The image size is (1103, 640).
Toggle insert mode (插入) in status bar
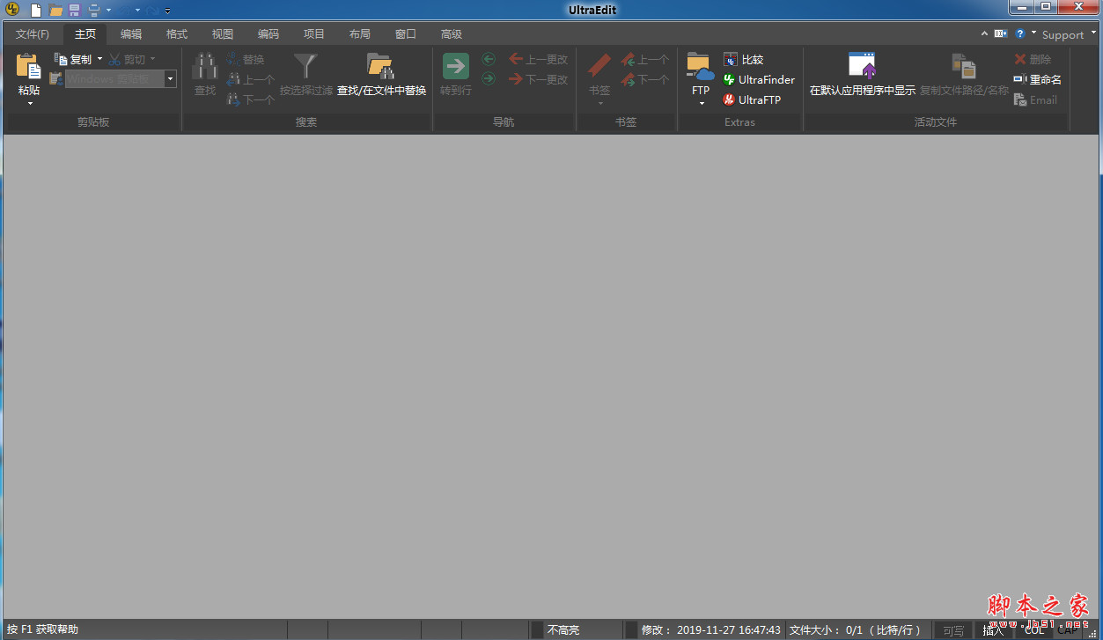pos(993,629)
